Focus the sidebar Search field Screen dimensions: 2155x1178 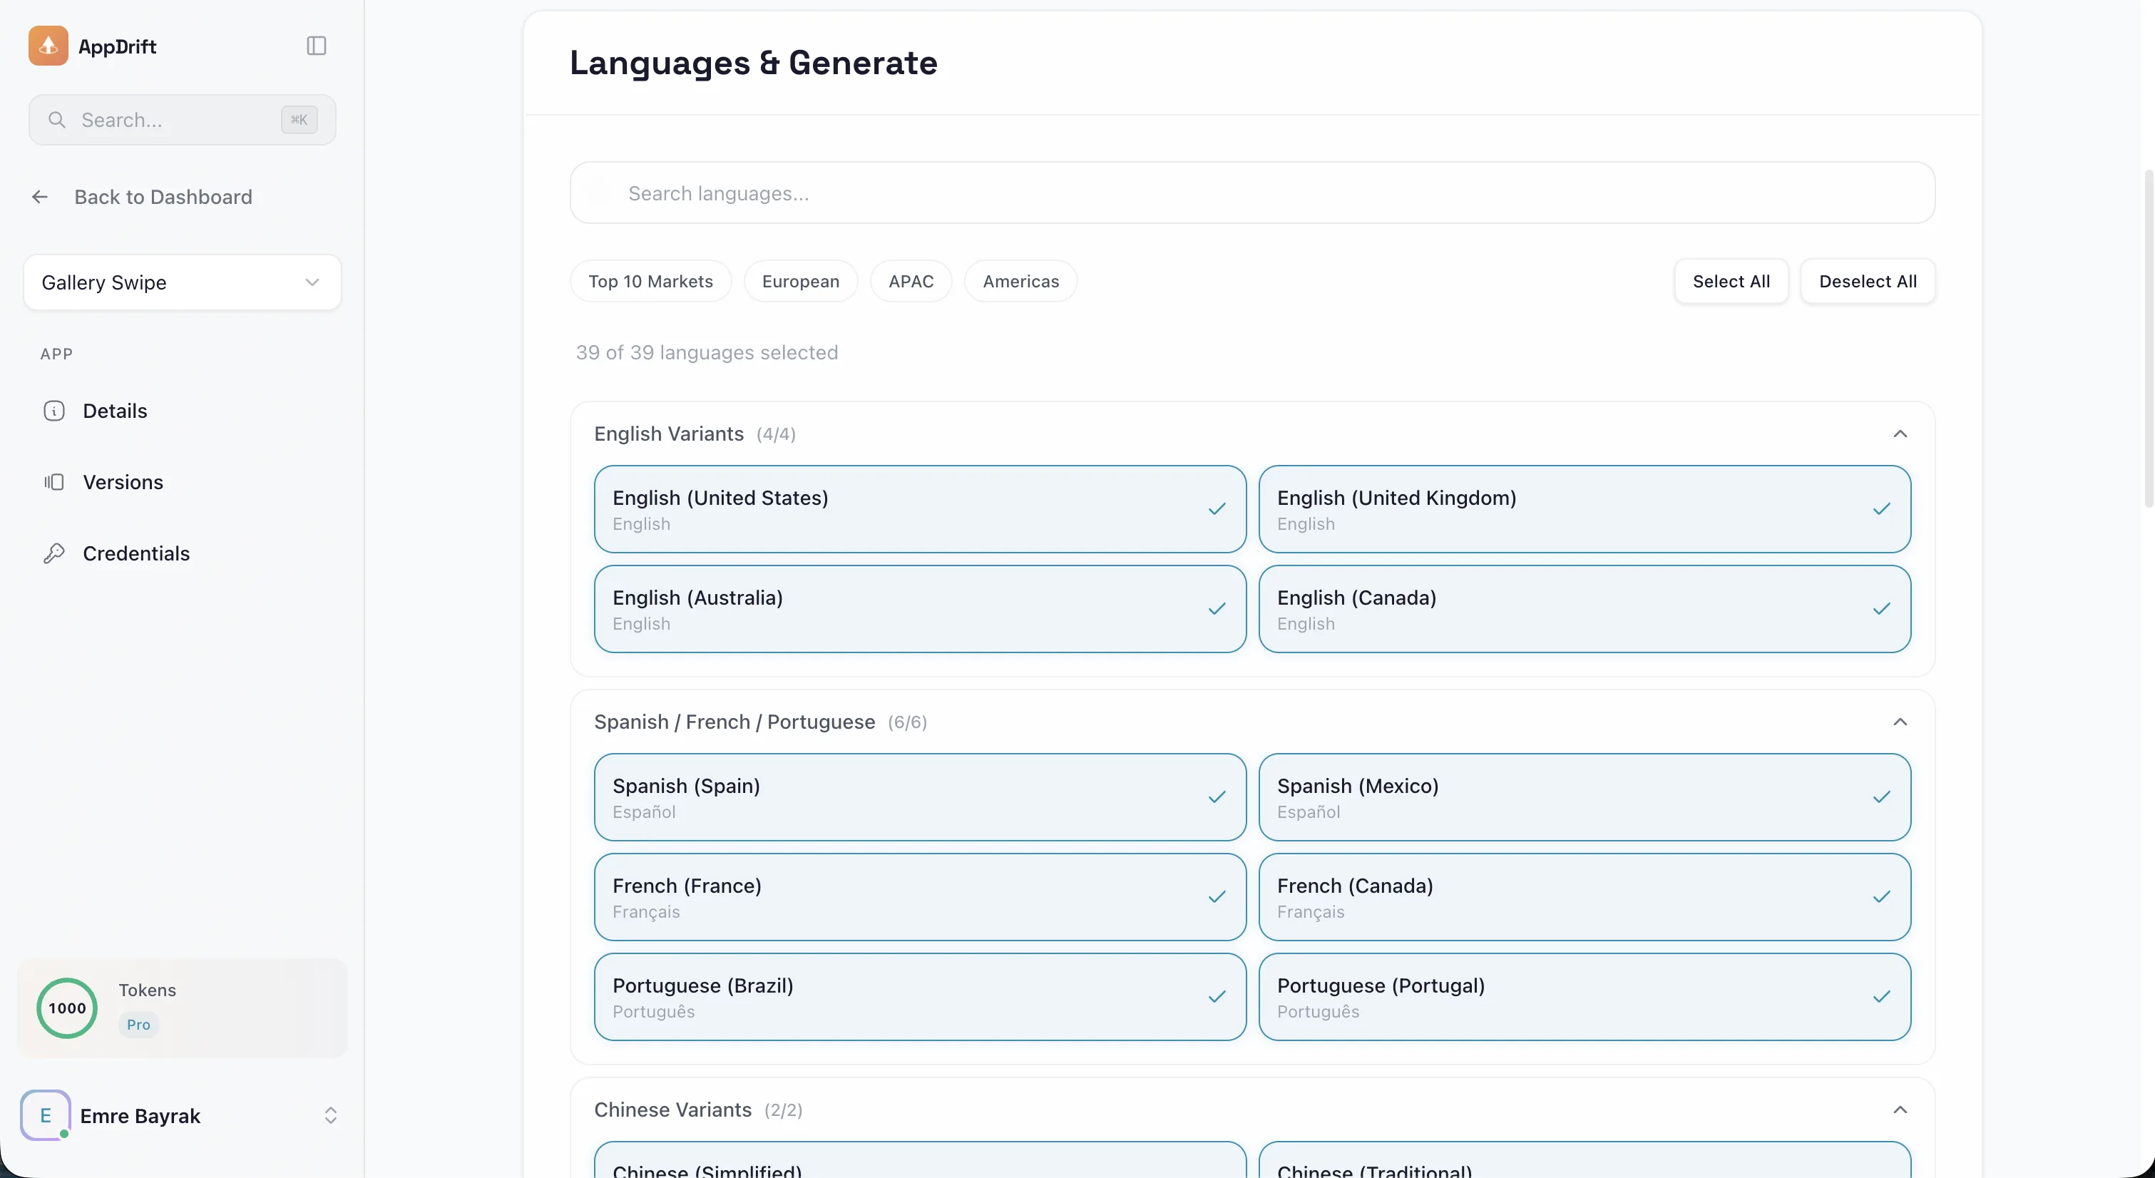[182, 120]
